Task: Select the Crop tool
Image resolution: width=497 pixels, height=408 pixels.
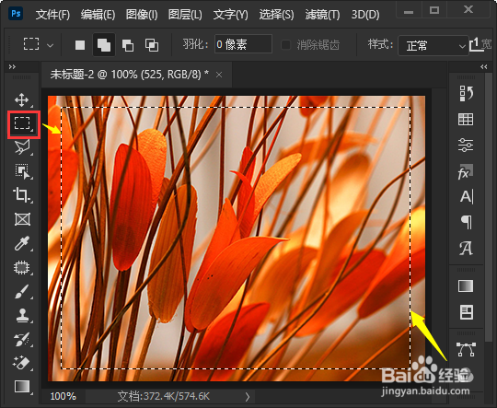Action: (21, 195)
